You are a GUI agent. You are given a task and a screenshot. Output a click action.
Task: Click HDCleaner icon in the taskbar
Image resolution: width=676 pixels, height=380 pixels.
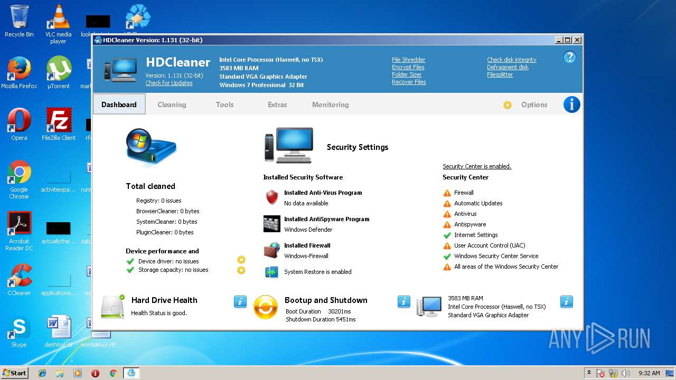131,373
